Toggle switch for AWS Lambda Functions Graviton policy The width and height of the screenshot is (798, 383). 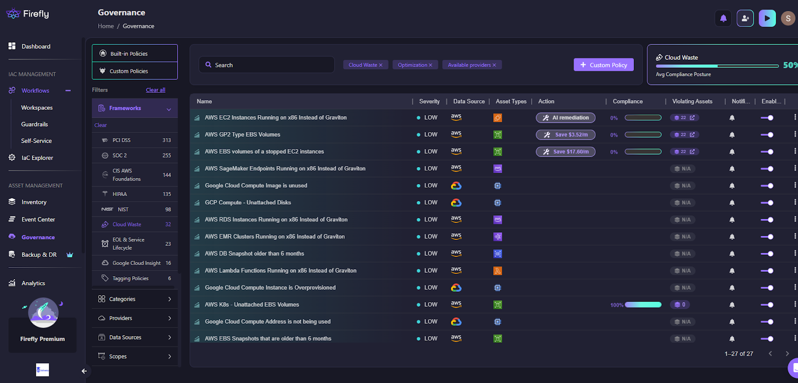[767, 271]
